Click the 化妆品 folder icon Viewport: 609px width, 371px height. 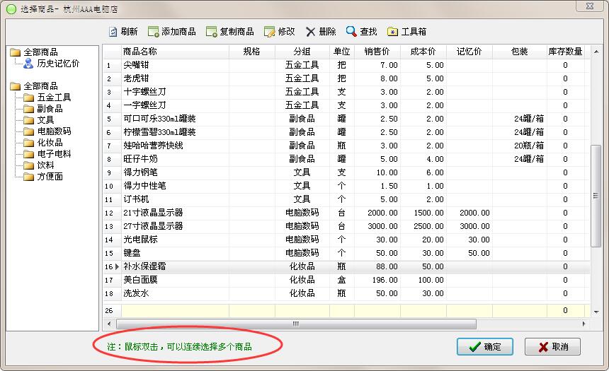[x=29, y=143]
